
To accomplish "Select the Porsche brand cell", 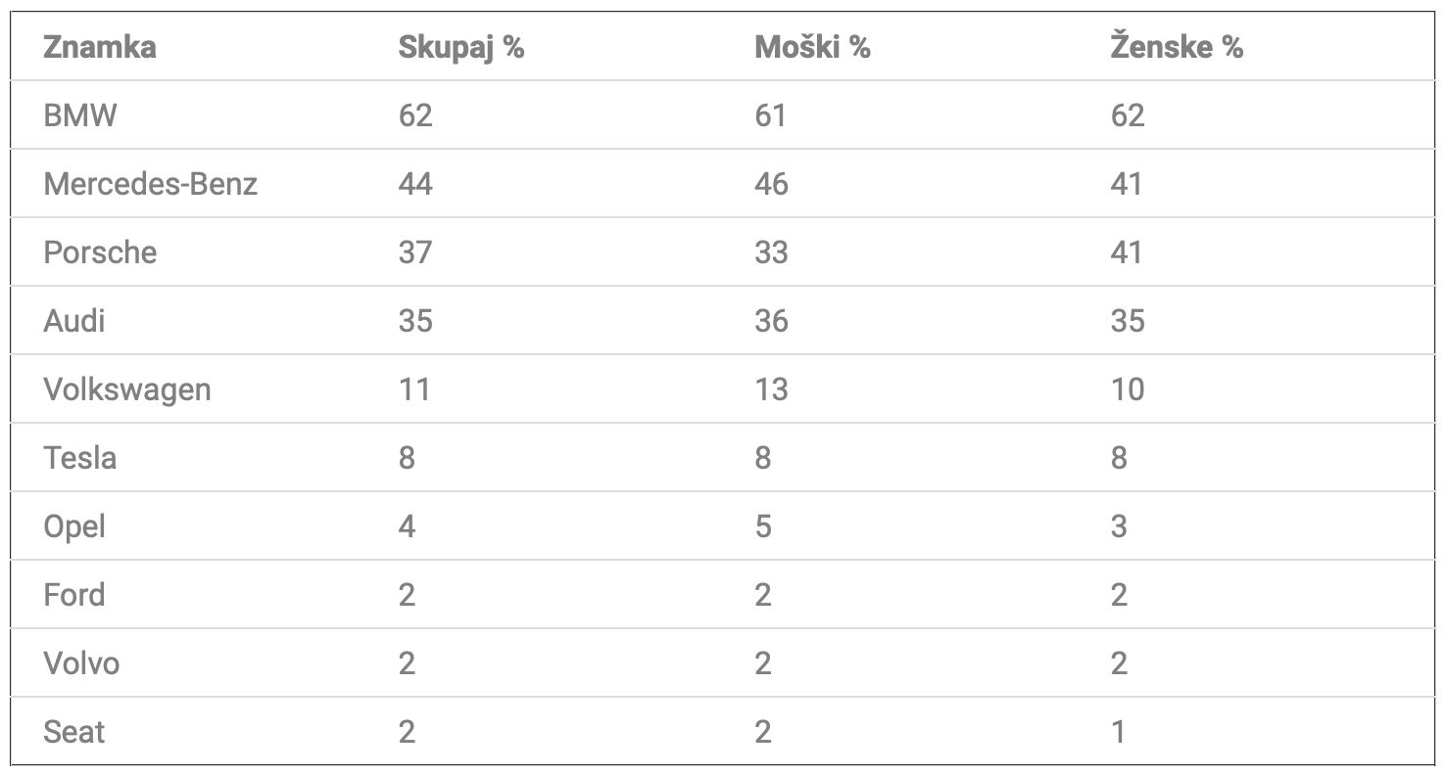I will point(100,252).
